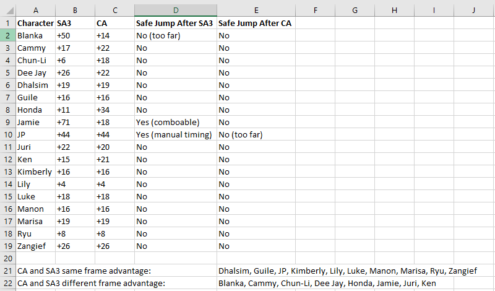
Task: Click the SA3 header cell
Action: [75, 23]
